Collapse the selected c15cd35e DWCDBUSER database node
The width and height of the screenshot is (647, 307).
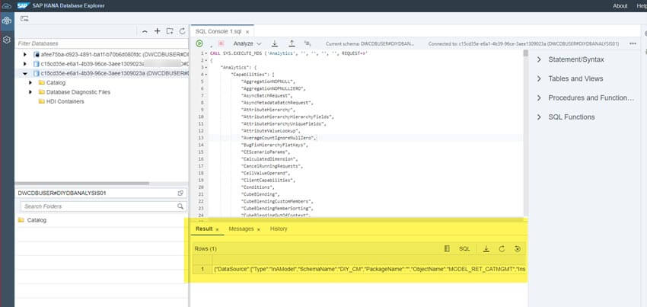tap(25, 74)
